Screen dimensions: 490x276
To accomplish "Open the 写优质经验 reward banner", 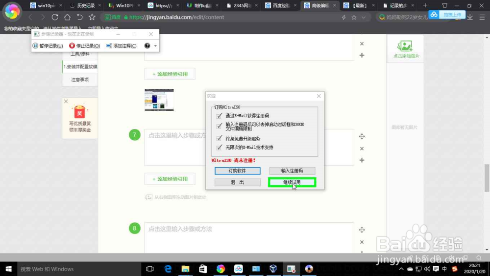I will (x=80, y=119).
